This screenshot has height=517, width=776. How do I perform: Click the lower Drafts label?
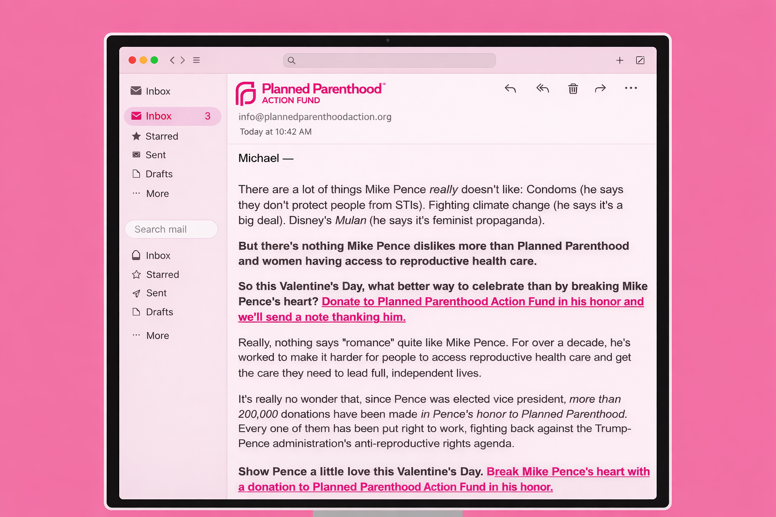pos(160,312)
